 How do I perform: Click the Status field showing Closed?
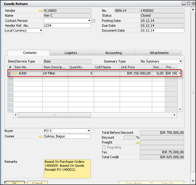[x=162, y=16]
